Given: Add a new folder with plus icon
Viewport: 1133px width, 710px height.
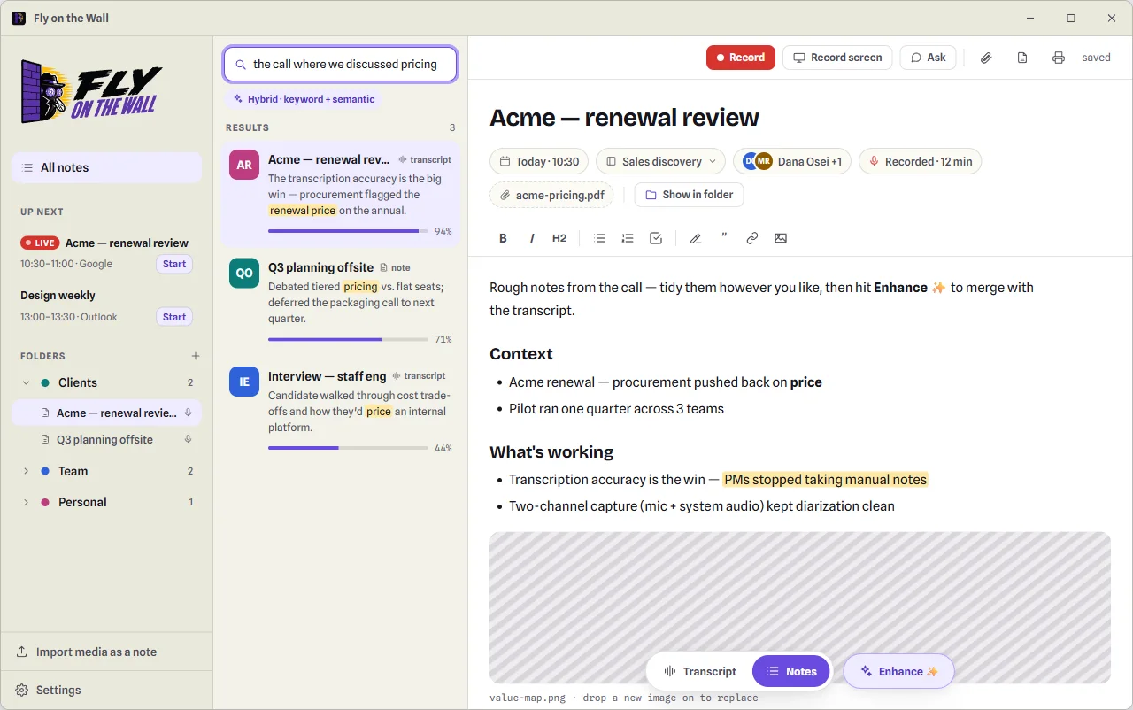Looking at the screenshot, I should [196, 356].
